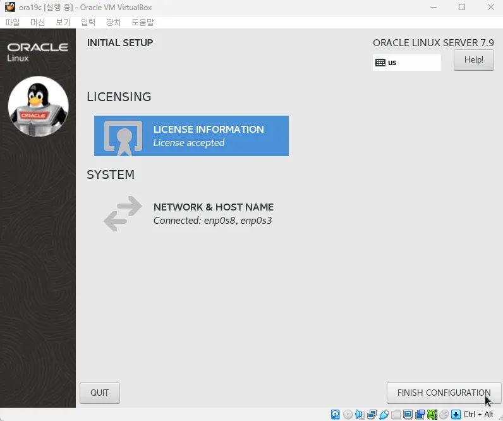Click the shared folders status icon
This screenshot has height=421, width=503.
point(396,414)
